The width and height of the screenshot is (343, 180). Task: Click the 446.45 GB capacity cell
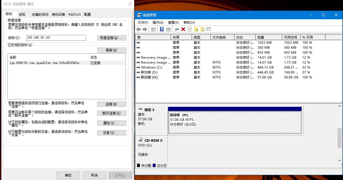pos(265,72)
